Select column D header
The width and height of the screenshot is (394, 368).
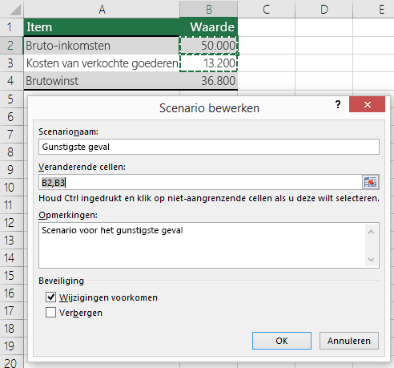coord(324,10)
